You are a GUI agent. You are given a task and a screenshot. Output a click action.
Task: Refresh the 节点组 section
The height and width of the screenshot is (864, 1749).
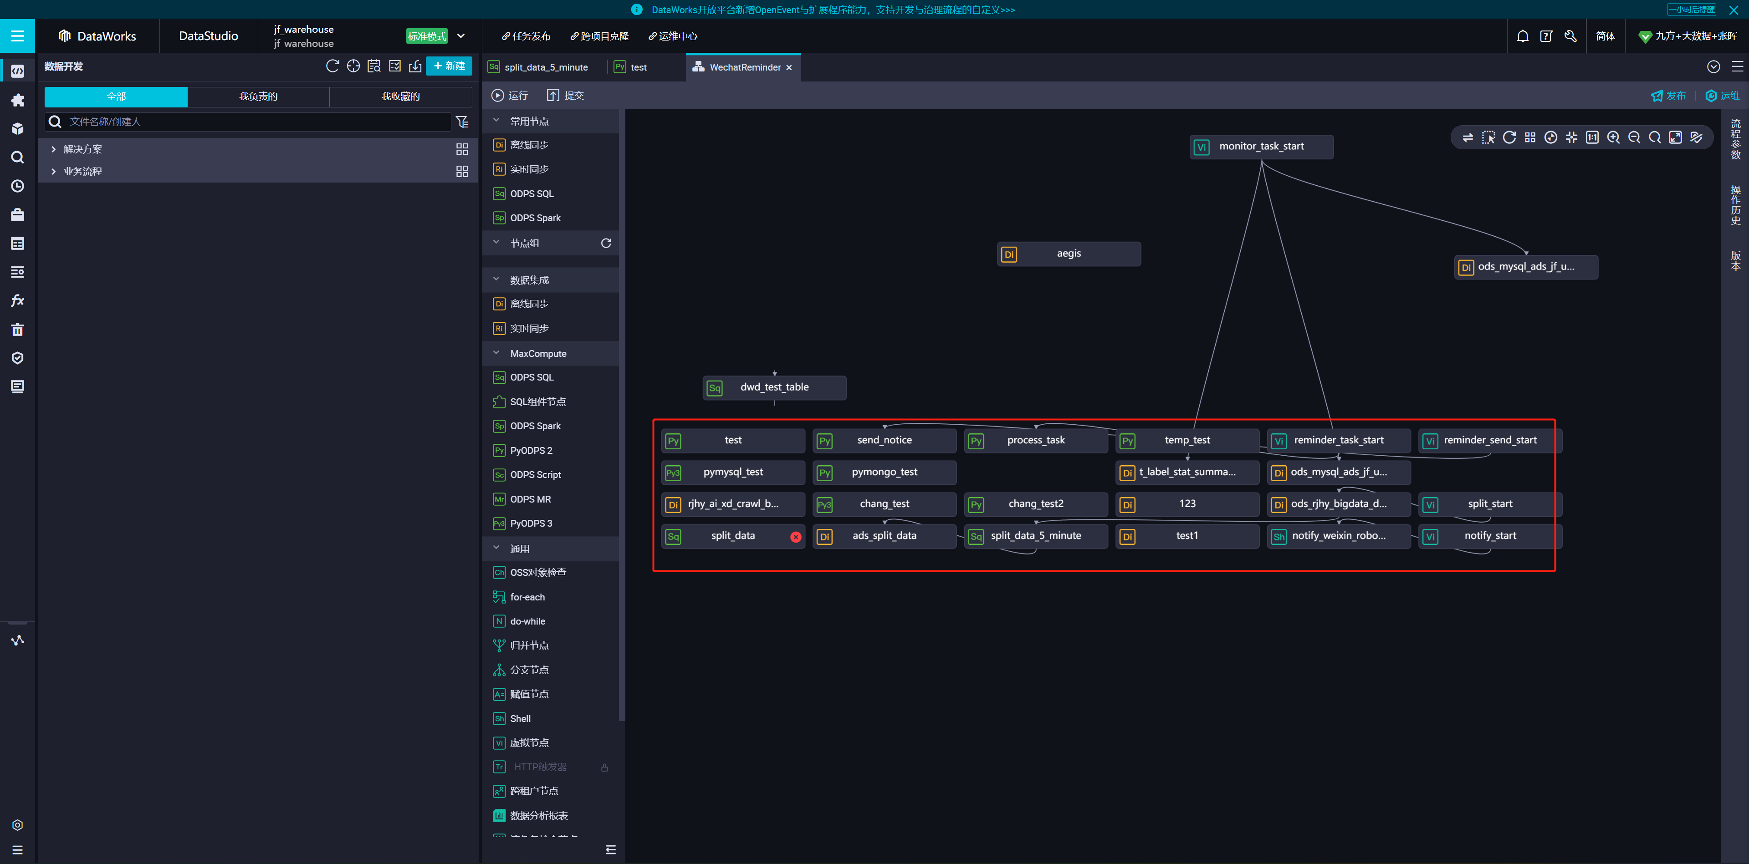tap(606, 243)
